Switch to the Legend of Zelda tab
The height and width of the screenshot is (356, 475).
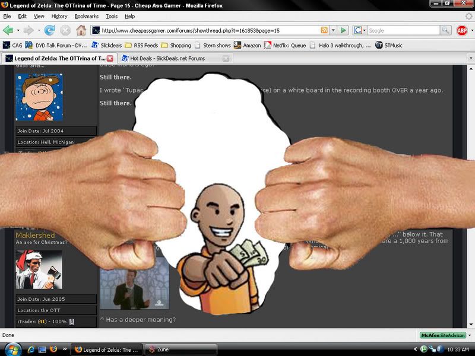click(59, 58)
